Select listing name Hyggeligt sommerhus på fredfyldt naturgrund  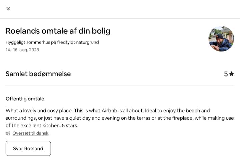(x=52, y=42)
